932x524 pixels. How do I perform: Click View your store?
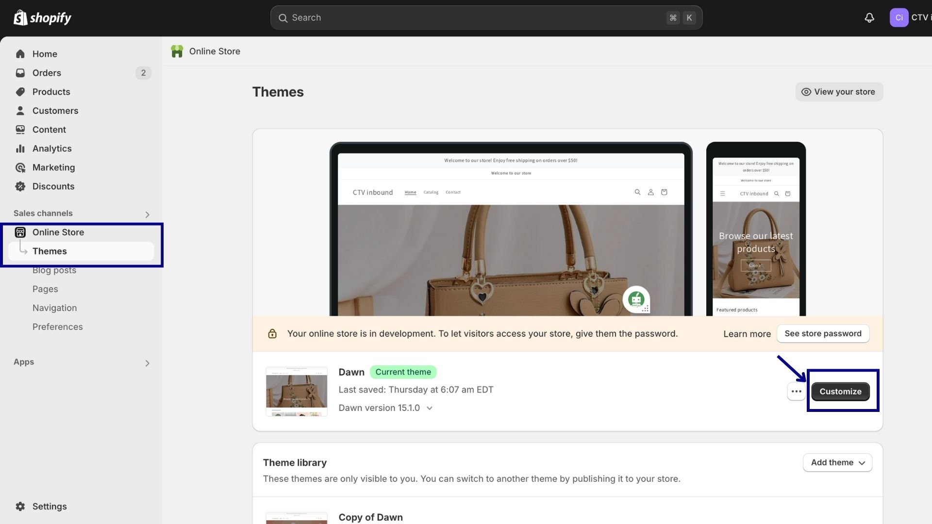point(839,92)
